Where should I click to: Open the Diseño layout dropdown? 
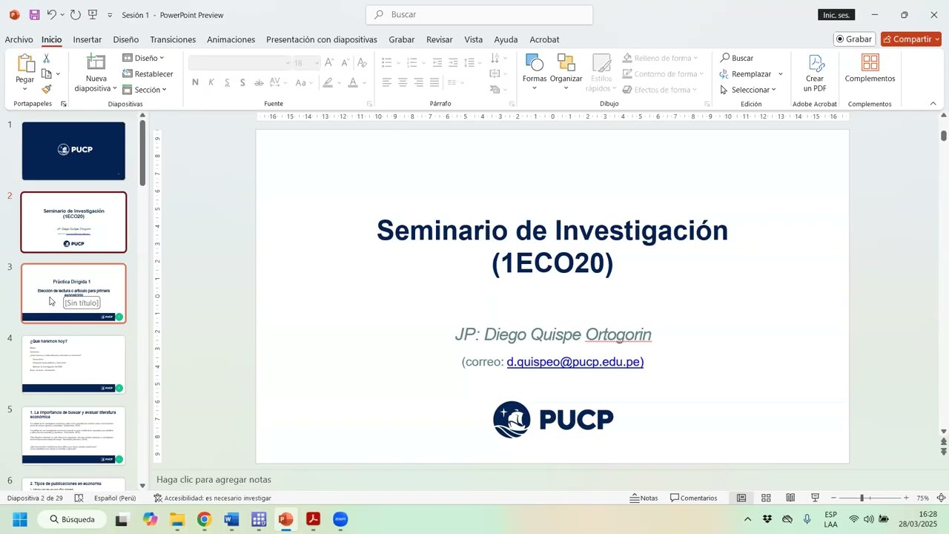(143, 58)
